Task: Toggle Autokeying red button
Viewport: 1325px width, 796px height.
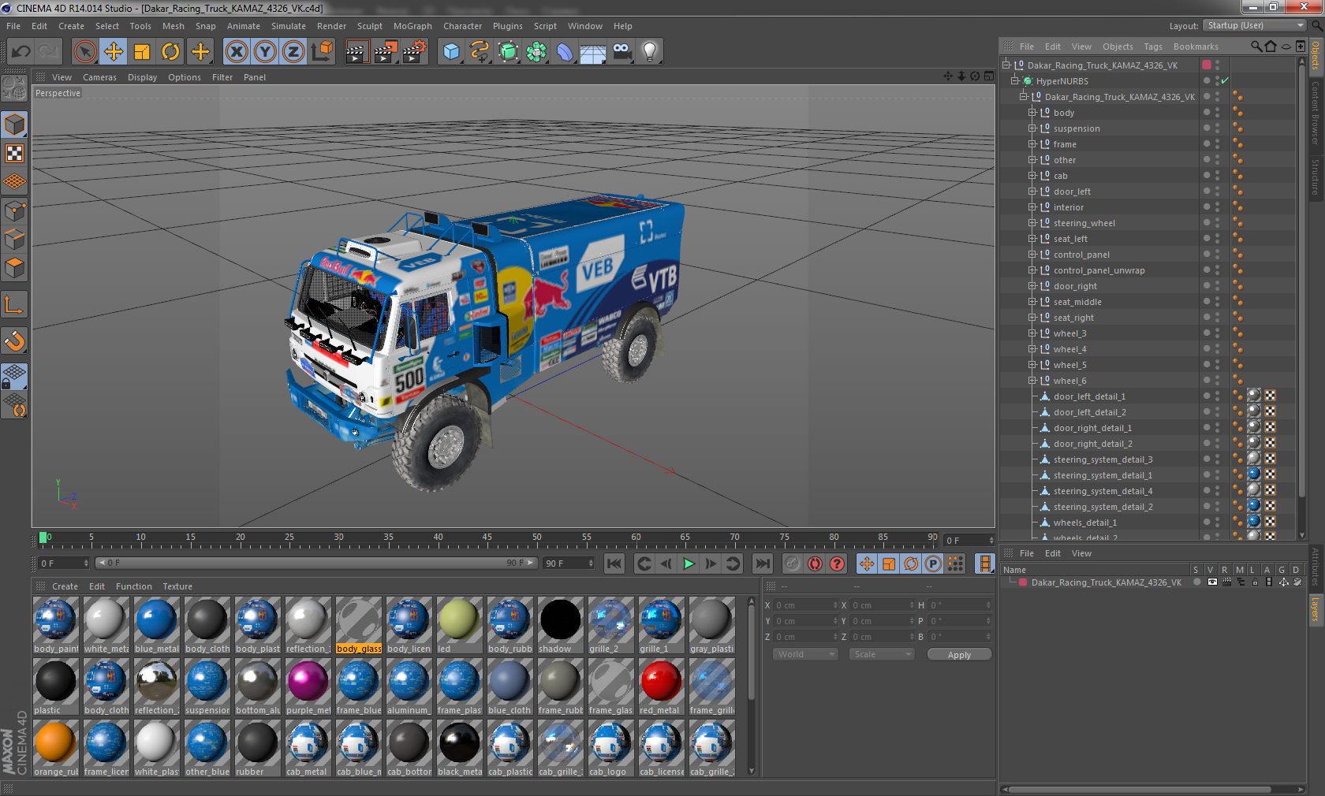Action: click(x=815, y=564)
